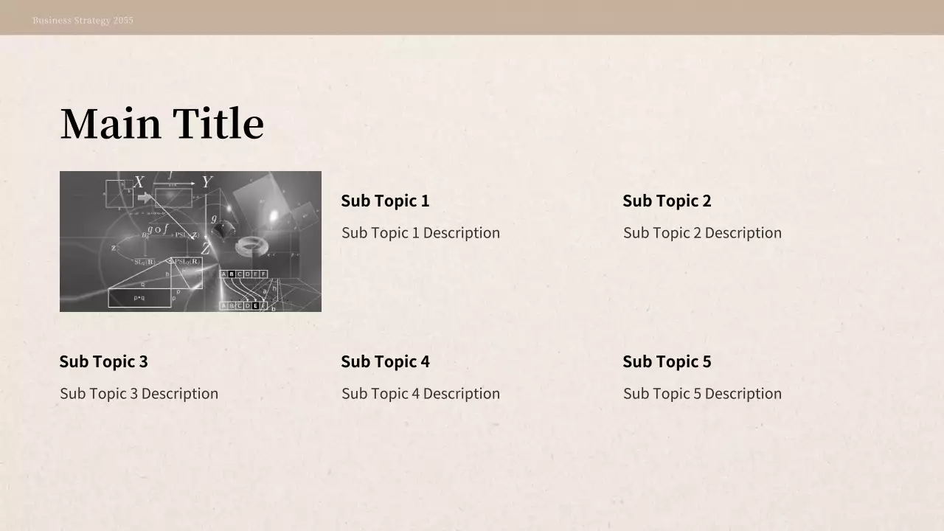
Task: Click the g∘f label in the image
Action: coord(157,229)
